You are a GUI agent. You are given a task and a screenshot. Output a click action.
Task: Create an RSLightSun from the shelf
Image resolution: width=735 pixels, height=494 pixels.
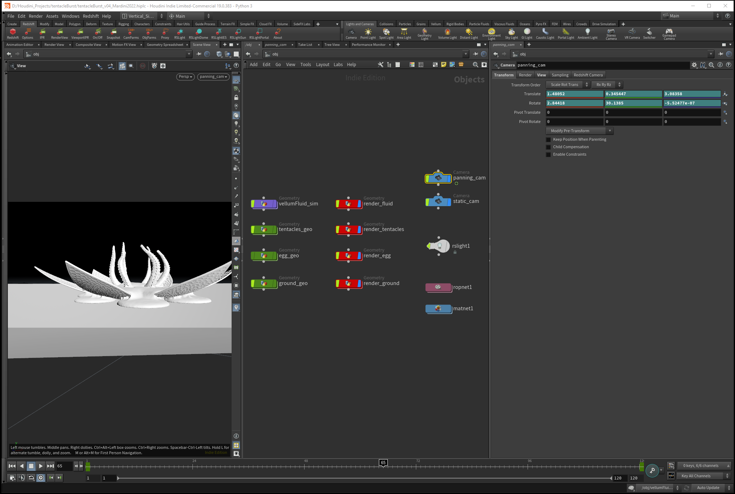(x=238, y=34)
